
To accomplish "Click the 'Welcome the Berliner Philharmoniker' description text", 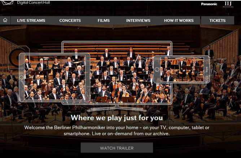I will [117, 130].
